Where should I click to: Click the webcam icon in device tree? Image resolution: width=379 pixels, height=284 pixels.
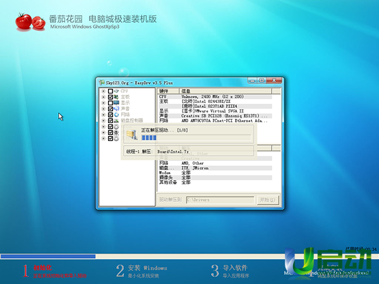pos(116,133)
